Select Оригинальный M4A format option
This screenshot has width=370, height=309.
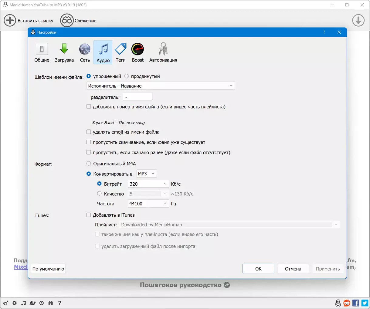[x=89, y=164]
